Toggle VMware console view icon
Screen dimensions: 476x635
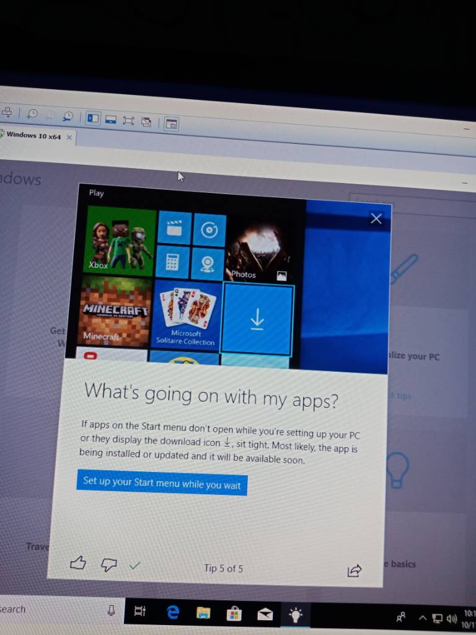click(172, 124)
